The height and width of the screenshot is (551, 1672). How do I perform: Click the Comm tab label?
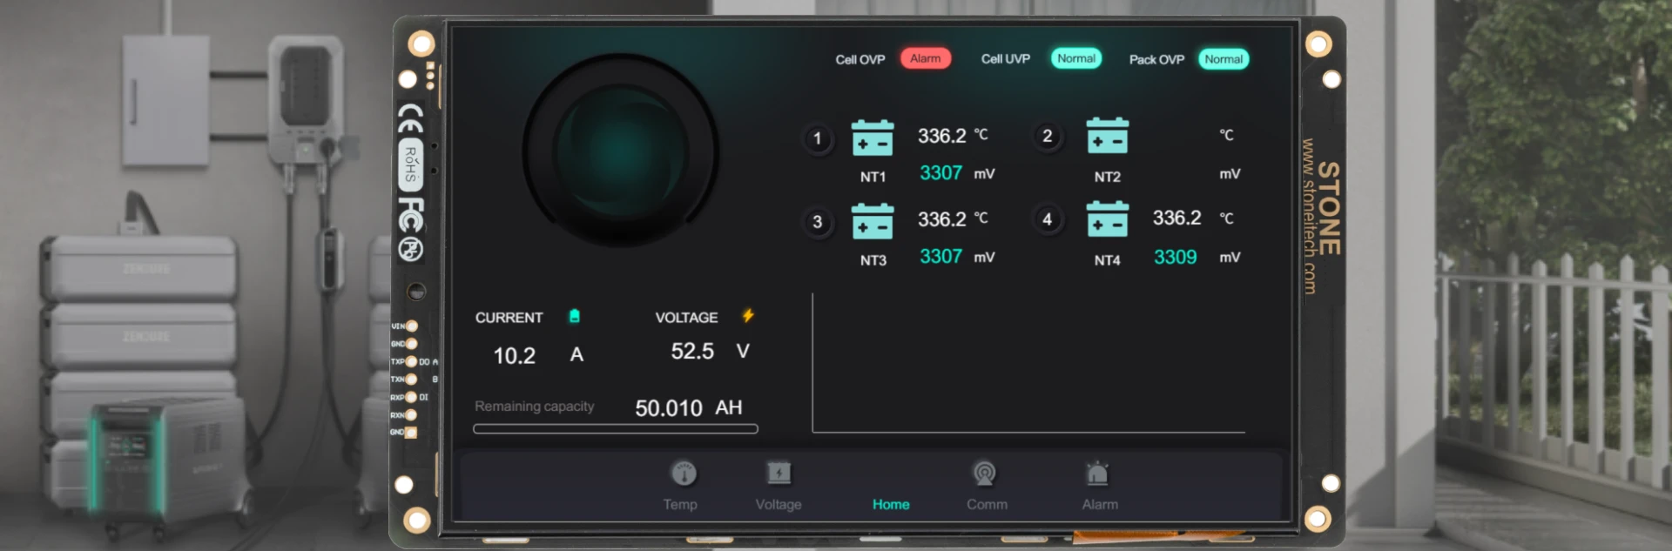coord(987,504)
